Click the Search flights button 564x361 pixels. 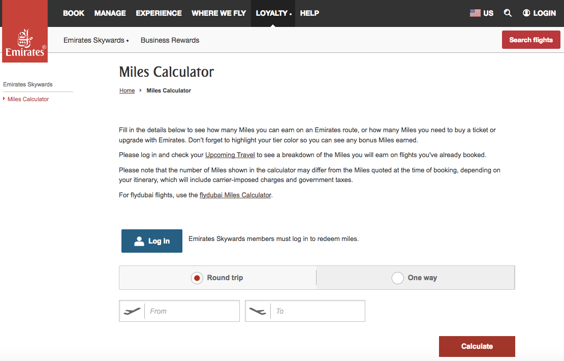tap(531, 40)
